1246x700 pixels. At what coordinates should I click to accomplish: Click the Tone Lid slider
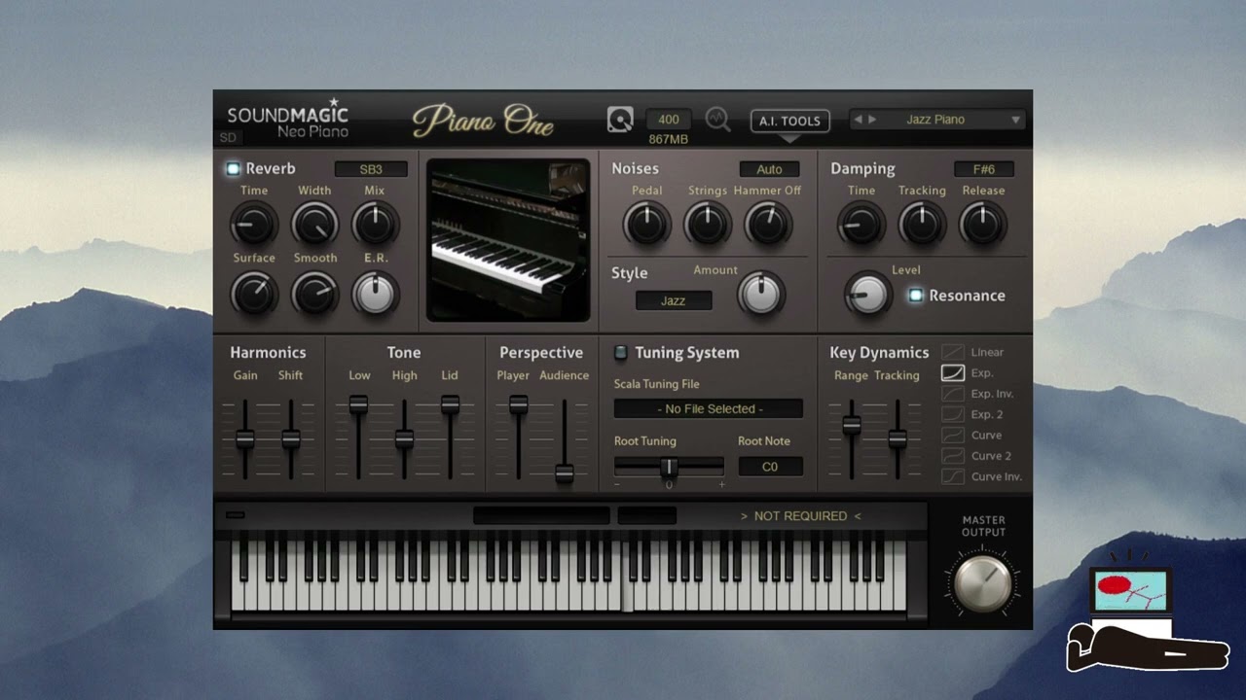click(450, 404)
